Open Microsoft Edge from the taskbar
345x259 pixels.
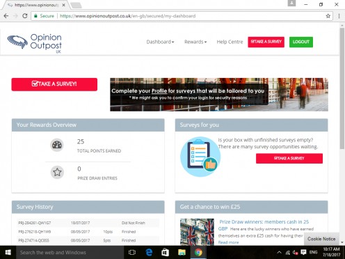[149, 252]
